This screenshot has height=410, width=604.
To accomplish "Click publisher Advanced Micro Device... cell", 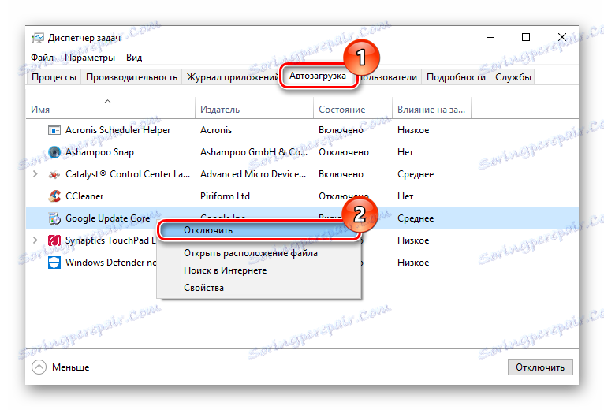I will point(253,174).
